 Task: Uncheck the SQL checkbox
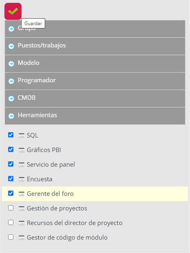click(11, 135)
